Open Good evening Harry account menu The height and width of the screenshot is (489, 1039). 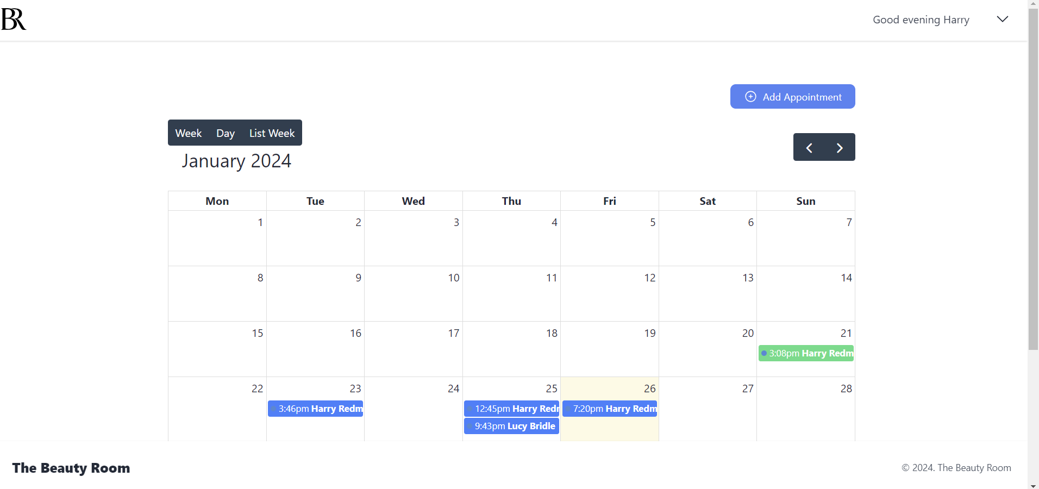921,20
